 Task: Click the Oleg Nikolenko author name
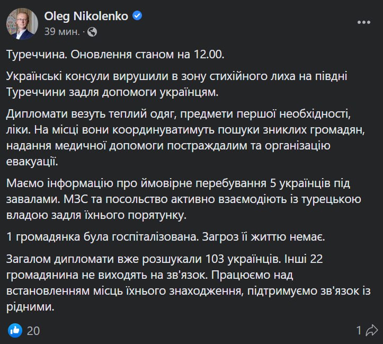tap(86, 16)
